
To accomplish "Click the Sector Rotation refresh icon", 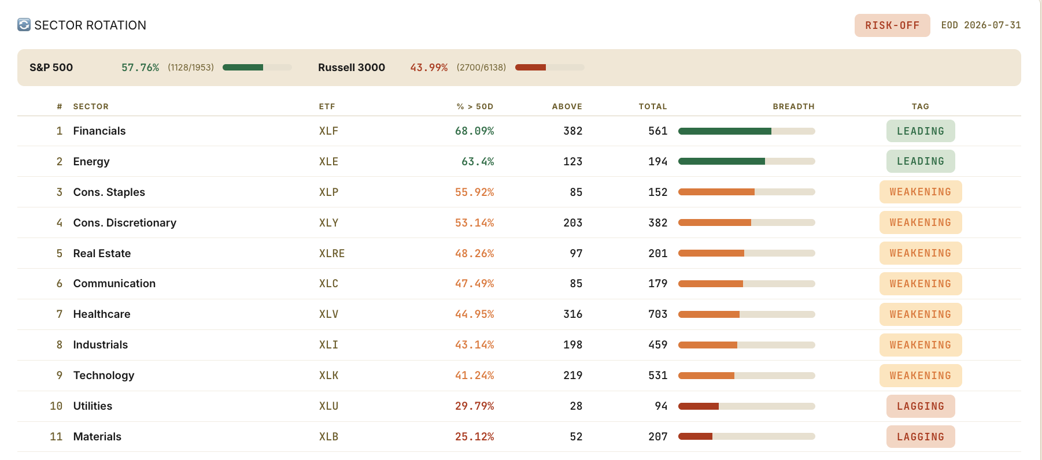I will [24, 25].
